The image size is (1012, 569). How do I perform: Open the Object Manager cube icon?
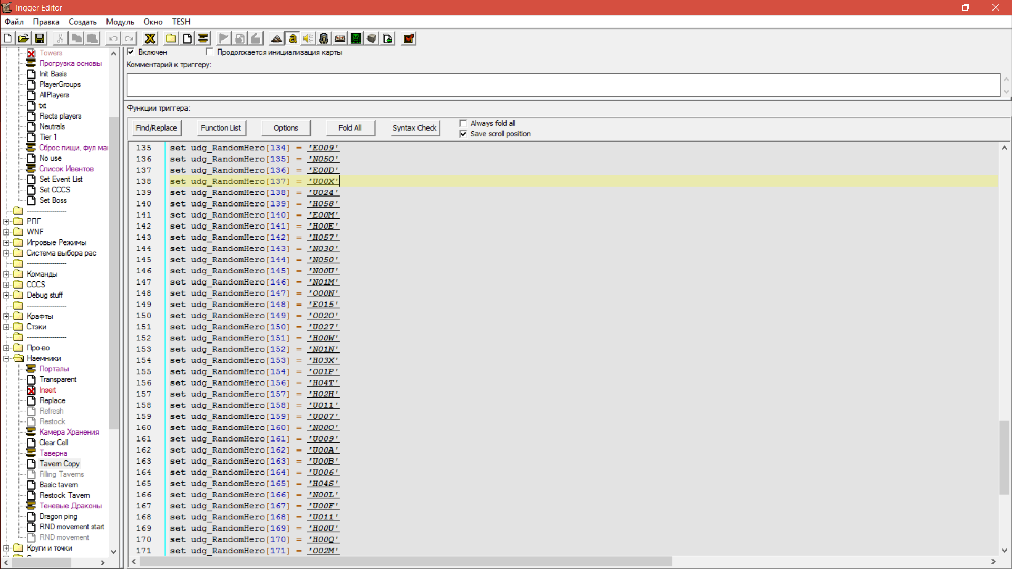tap(372, 38)
